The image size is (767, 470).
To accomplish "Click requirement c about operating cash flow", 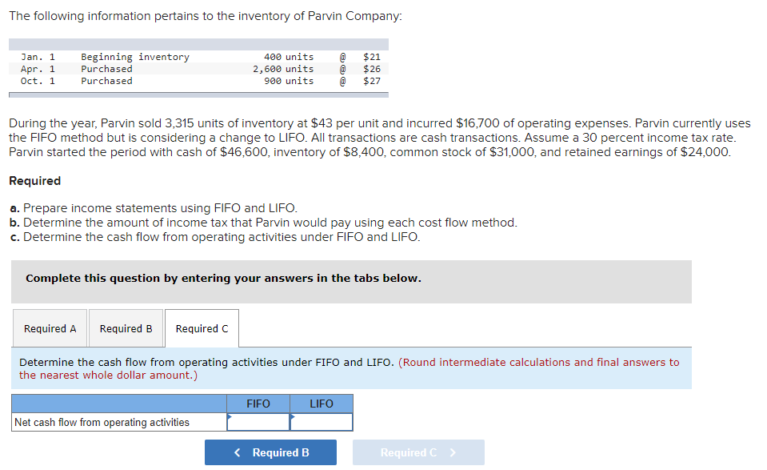I will [x=214, y=237].
